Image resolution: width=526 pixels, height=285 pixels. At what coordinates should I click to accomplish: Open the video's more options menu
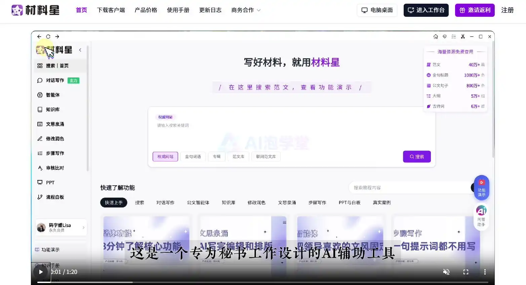tap(485, 272)
